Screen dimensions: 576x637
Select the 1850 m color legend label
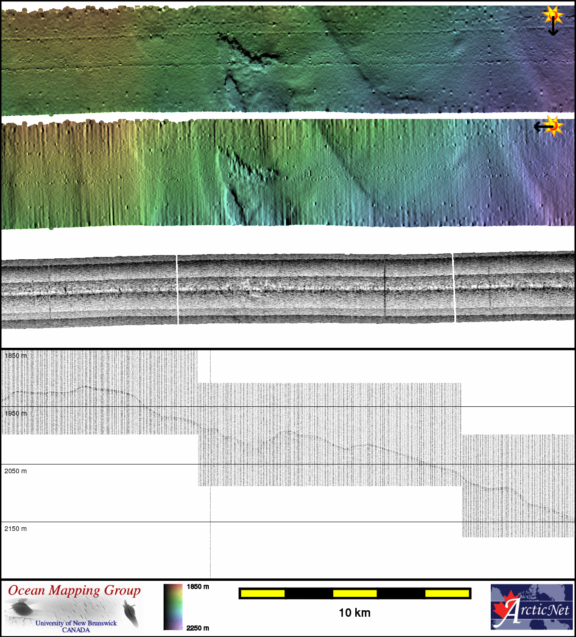click(x=198, y=587)
